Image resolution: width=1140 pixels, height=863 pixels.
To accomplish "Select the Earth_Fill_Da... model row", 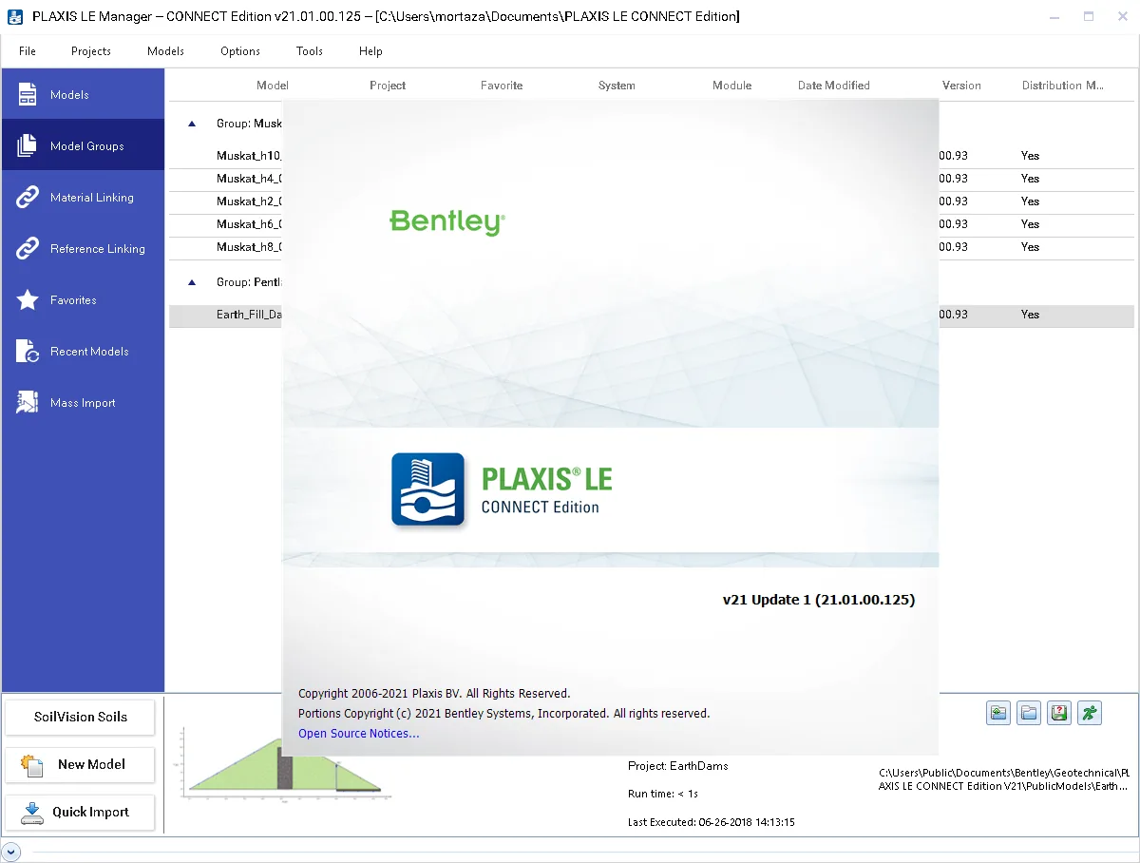I will pos(651,315).
